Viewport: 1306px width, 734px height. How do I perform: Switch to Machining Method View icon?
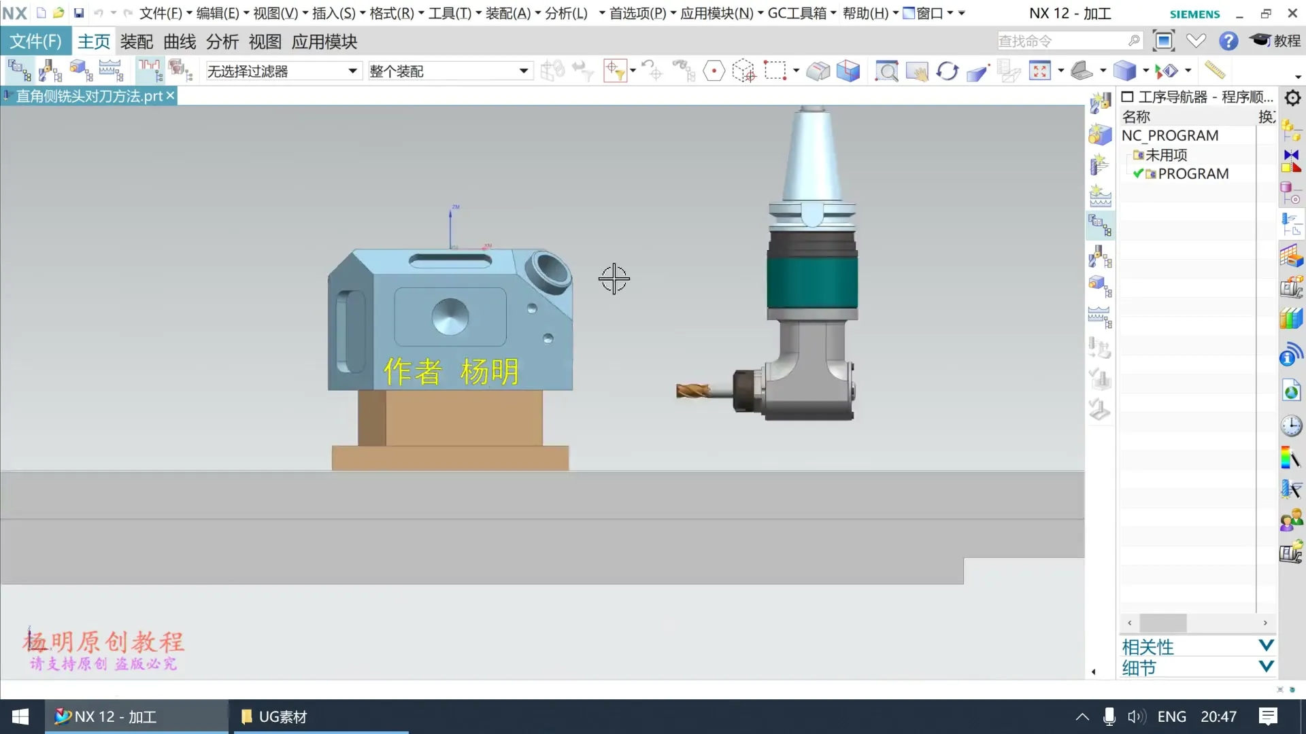click(111, 71)
